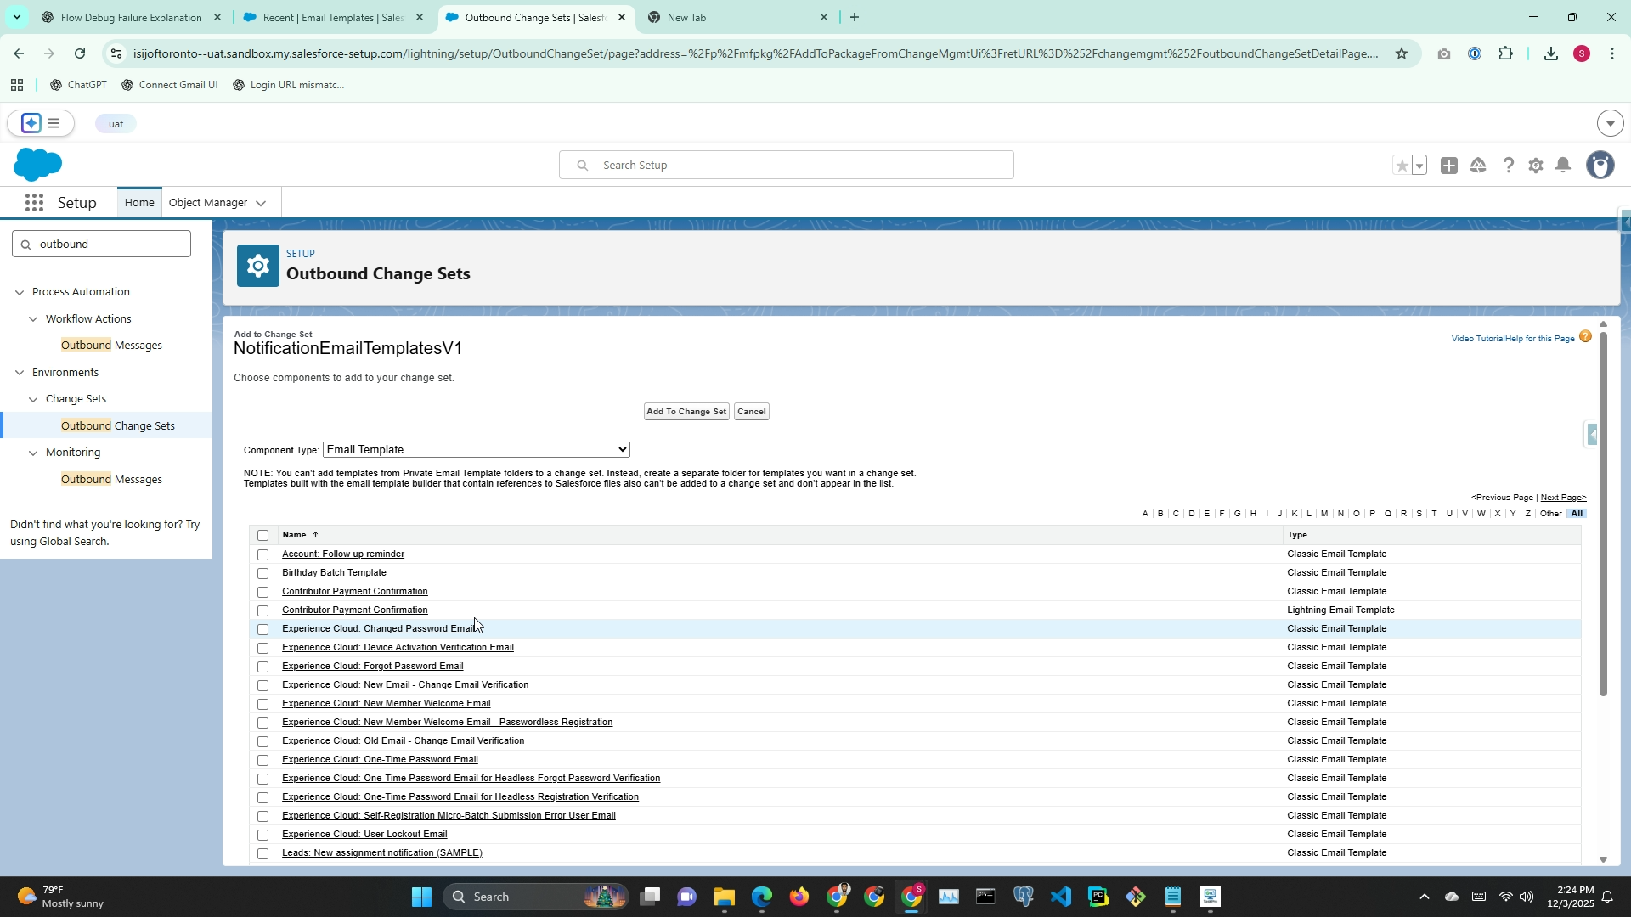This screenshot has width=1631, height=917.
Task: Open the notifications bell
Action: pyautogui.click(x=1563, y=166)
